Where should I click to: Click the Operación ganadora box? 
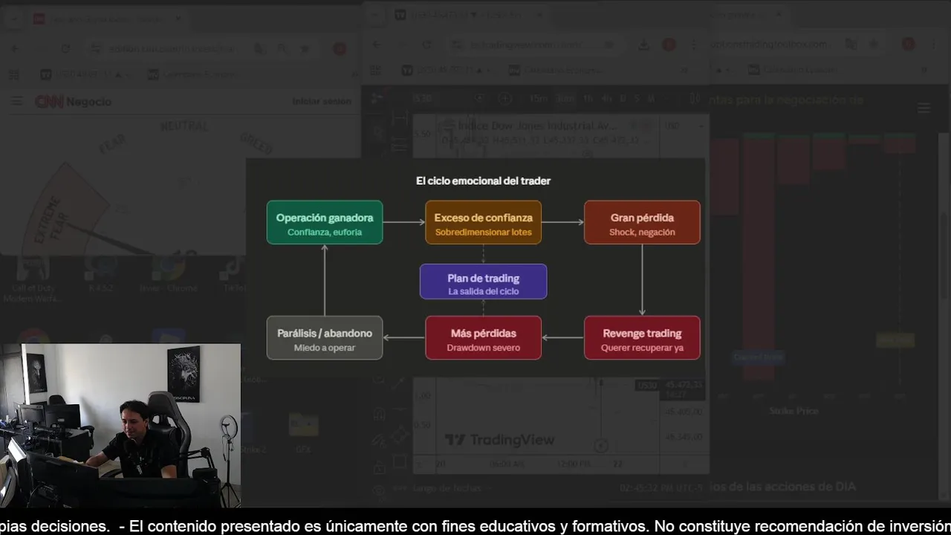pos(325,222)
